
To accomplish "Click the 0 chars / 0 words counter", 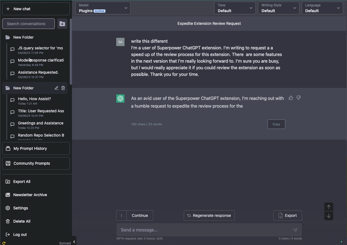I will pos(290,238).
